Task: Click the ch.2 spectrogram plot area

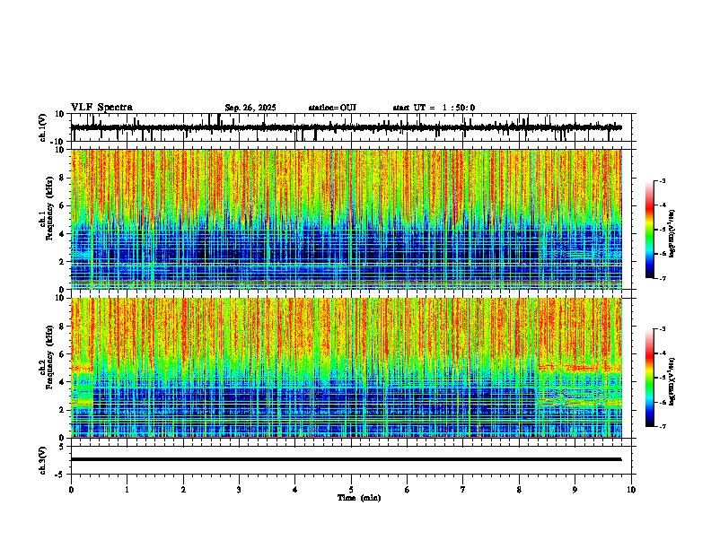Action: point(347,368)
